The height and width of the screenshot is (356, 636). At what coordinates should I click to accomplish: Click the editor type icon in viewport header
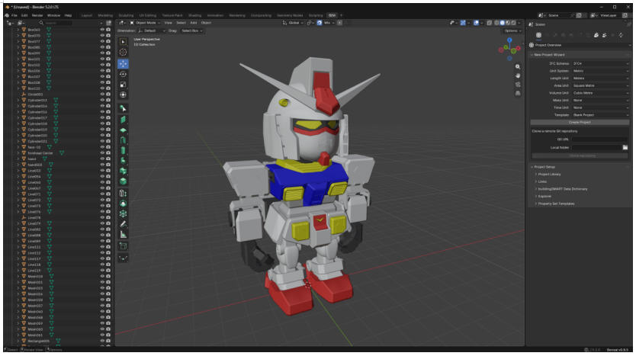[122, 23]
